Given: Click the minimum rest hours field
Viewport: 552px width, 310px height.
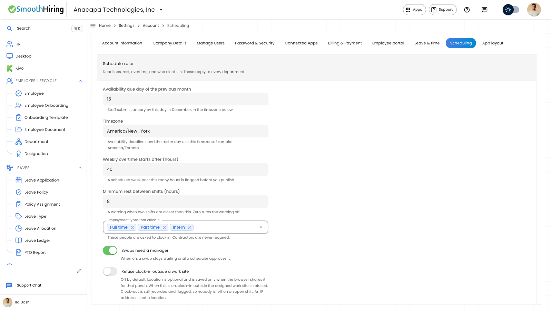Looking at the screenshot, I should click(x=186, y=201).
